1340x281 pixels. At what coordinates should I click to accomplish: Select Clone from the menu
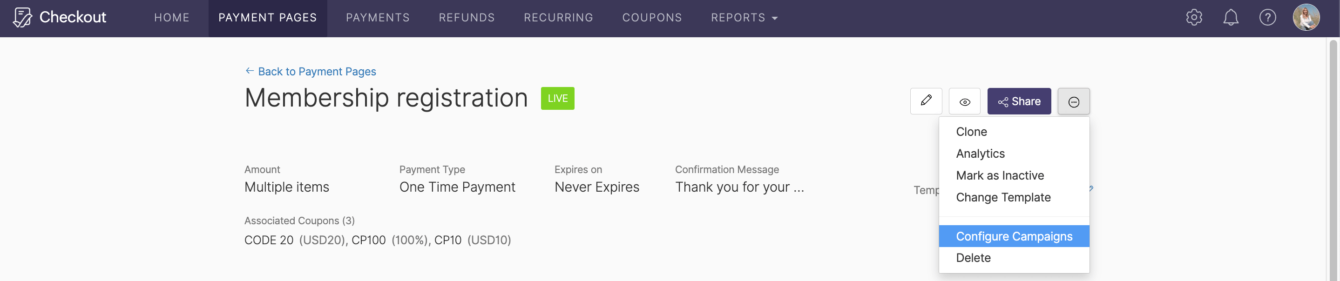tap(972, 131)
